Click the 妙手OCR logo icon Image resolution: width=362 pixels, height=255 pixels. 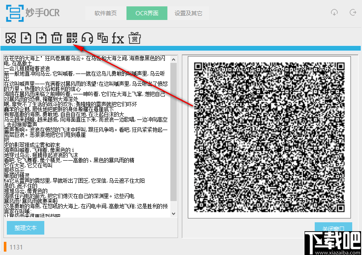point(15,13)
